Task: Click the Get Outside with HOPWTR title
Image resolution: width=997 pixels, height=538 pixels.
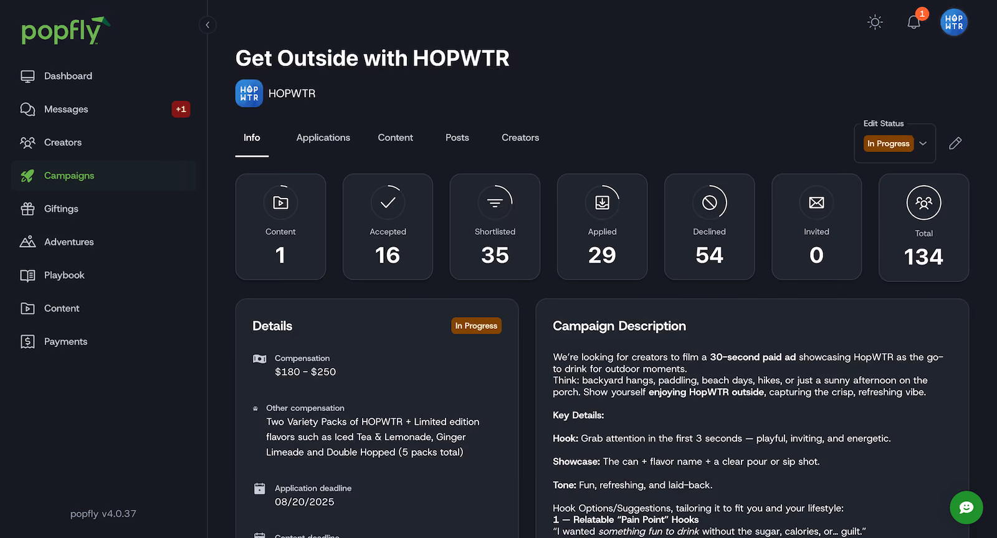Action: pyautogui.click(x=373, y=58)
